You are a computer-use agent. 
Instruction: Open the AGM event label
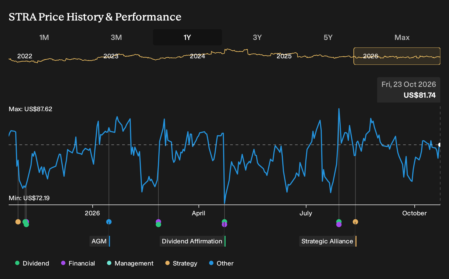pos(100,241)
